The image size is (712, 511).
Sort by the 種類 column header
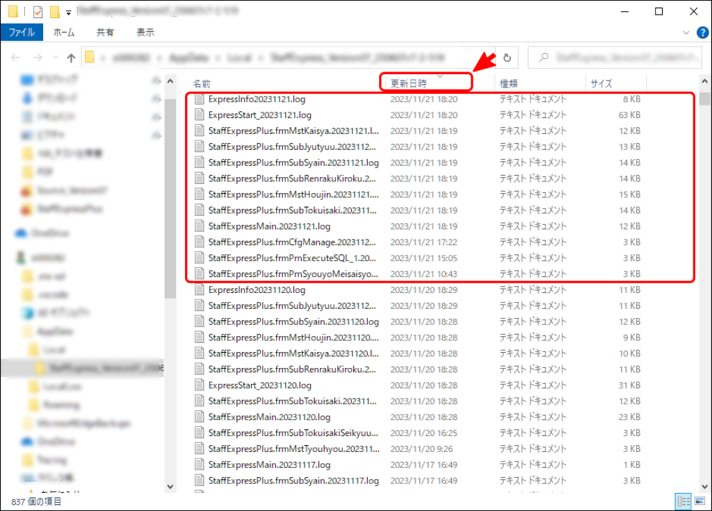point(508,83)
